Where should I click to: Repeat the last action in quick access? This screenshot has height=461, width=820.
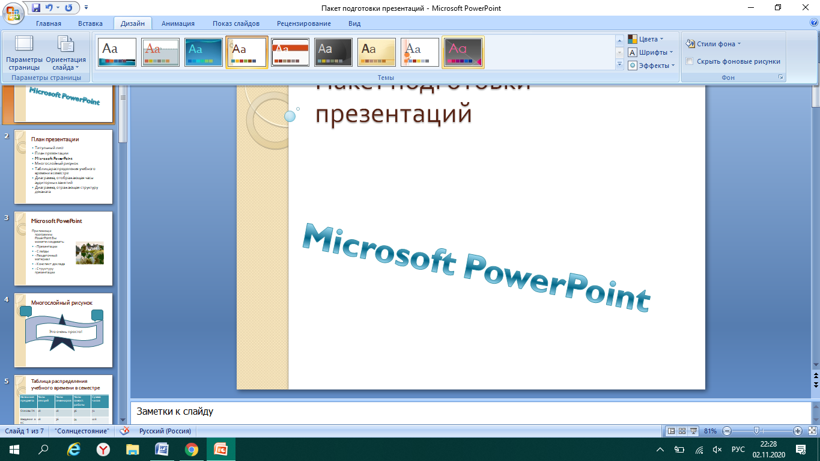coord(68,8)
